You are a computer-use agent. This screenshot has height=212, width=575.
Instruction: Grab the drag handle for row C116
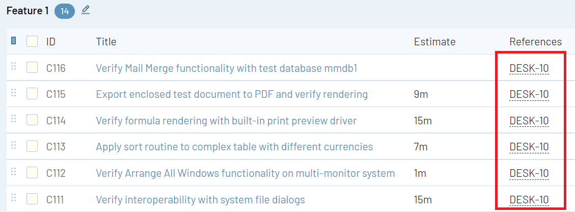coord(14,66)
